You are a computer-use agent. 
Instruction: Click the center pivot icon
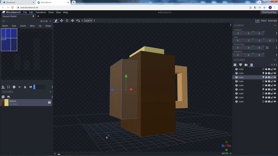(x=267, y=48)
